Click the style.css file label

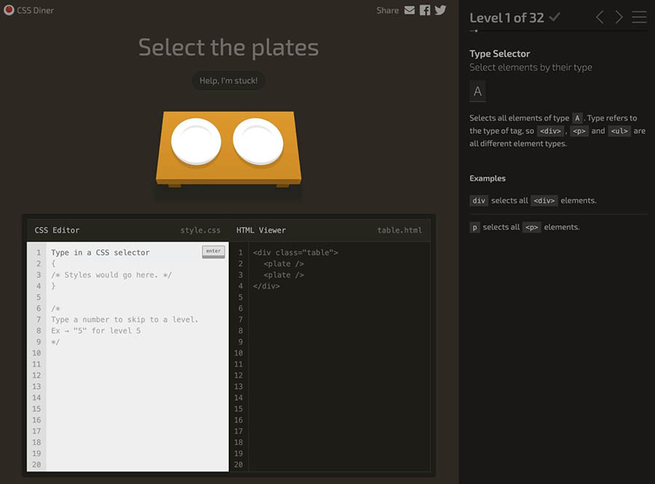pos(200,230)
